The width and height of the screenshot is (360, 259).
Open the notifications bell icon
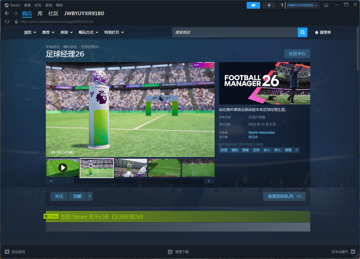[x=269, y=5]
